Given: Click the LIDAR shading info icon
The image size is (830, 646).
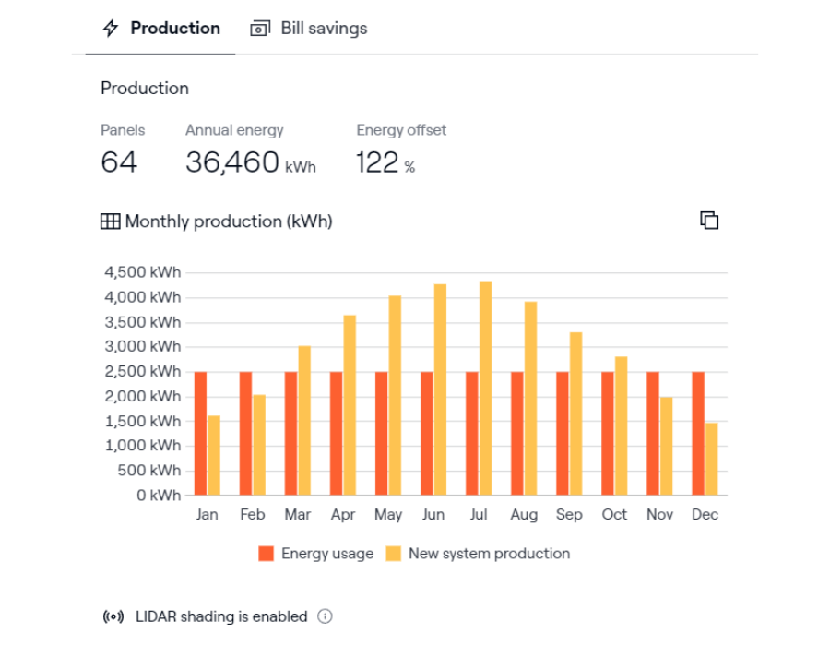Looking at the screenshot, I should pyautogui.click(x=325, y=616).
